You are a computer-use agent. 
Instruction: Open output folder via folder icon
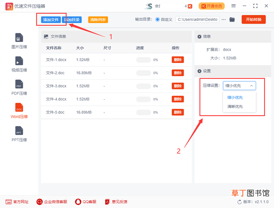coord(232,19)
